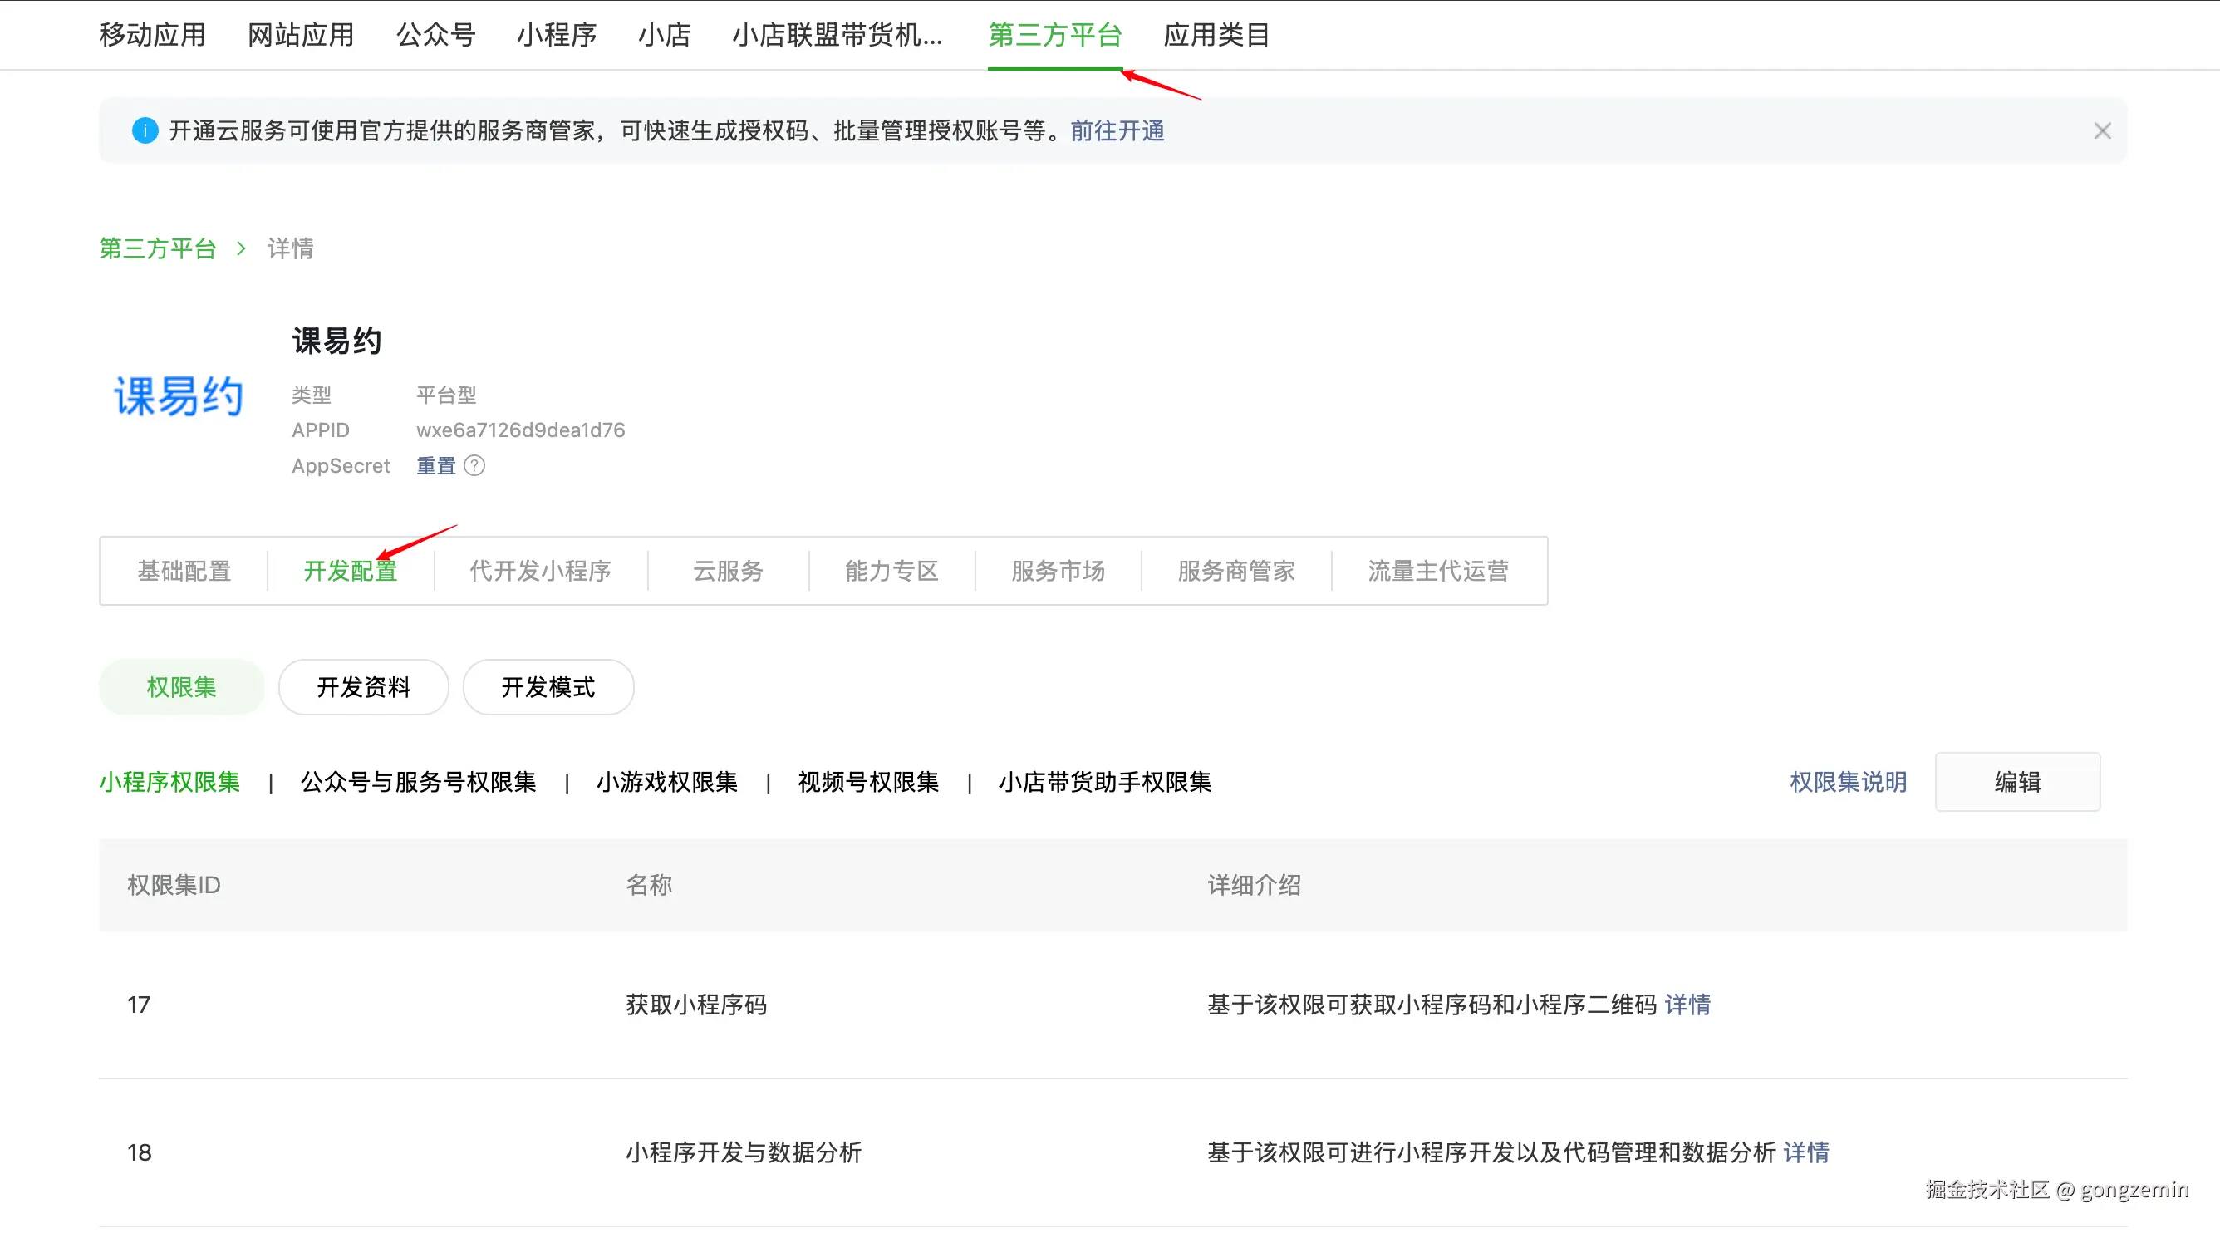The width and height of the screenshot is (2220, 1233).
Task: Select the 基础配置 configuration tab
Action: (x=184, y=572)
